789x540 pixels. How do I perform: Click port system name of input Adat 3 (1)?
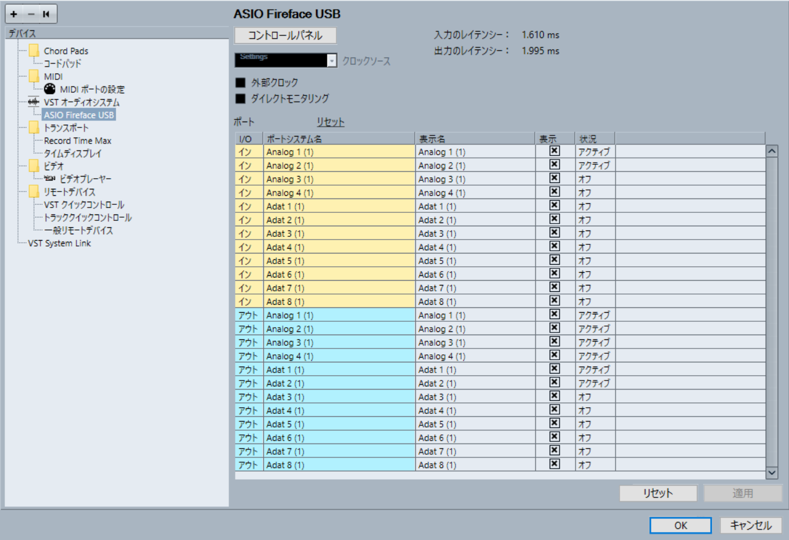[339, 233]
